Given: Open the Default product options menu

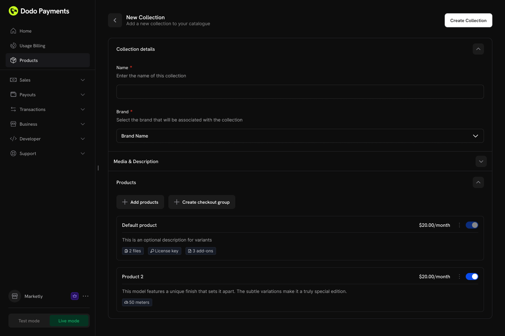Looking at the screenshot, I should pyautogui.click(x=459, y=225).
